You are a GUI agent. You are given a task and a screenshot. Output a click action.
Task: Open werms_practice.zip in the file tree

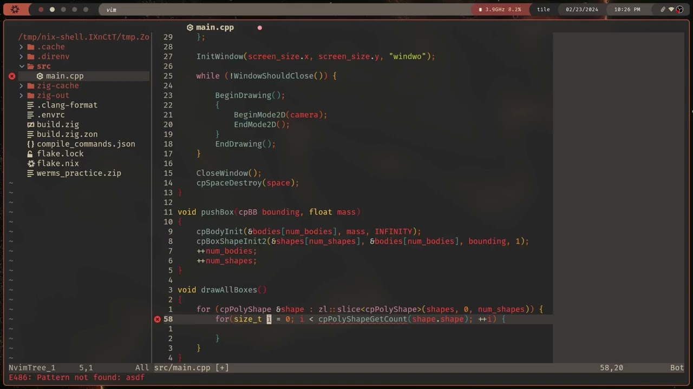tap(79, 173)
